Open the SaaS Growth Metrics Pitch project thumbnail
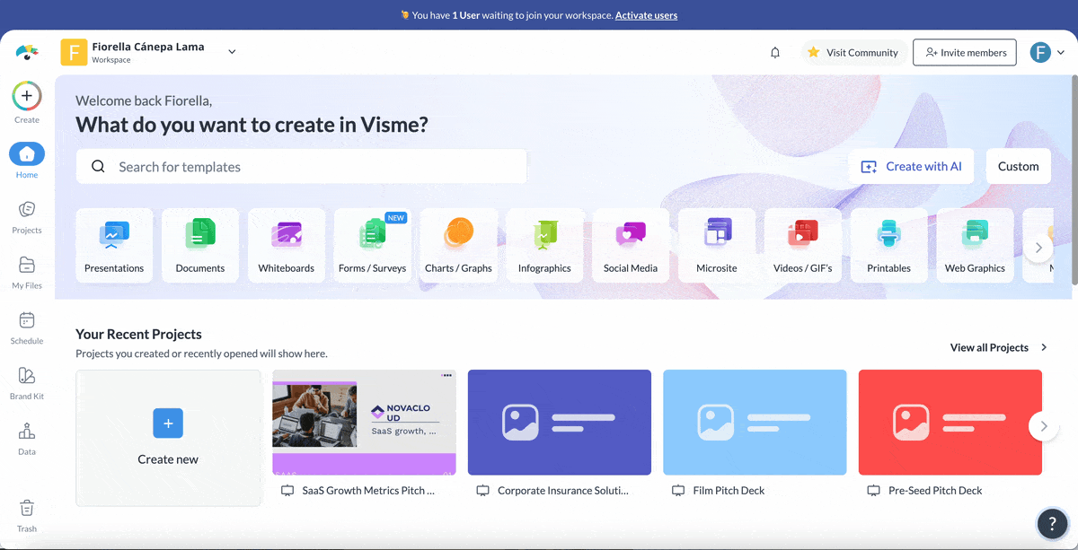Image resolution: width=1078 pixels, height=550 pixels. click(364, 422)
